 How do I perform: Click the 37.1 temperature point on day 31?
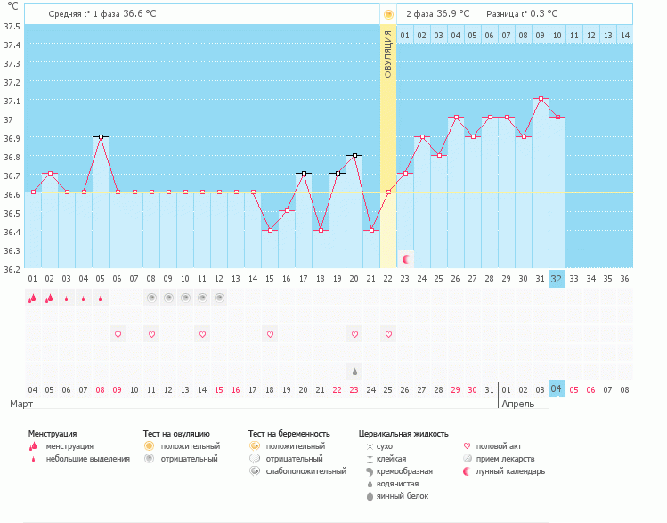pos(540,99)
